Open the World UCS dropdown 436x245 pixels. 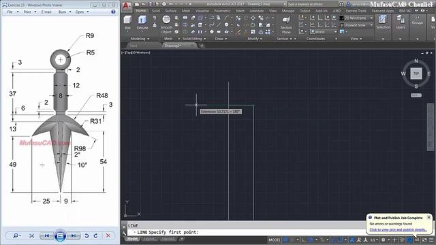[324, 32]
